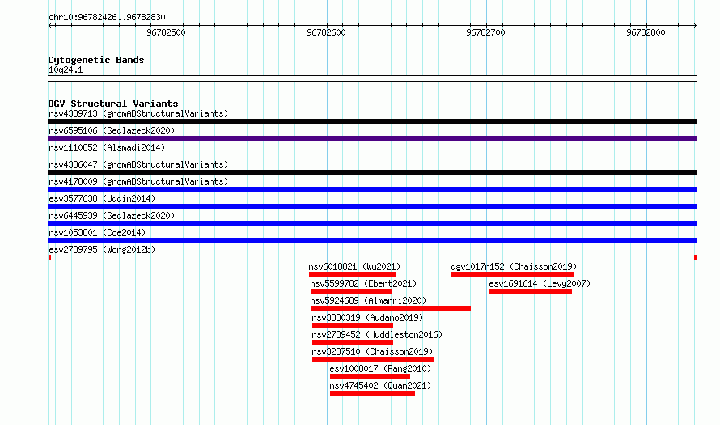This screenshot has width=720, height=425.
Task: Select the red dgv1017n152 variant bar
Action: pos(512,274)
